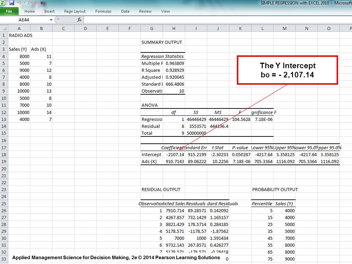The width and height of the screenshot is (352, 264).
Task: Click inside the formula bar
Action: 218,20
